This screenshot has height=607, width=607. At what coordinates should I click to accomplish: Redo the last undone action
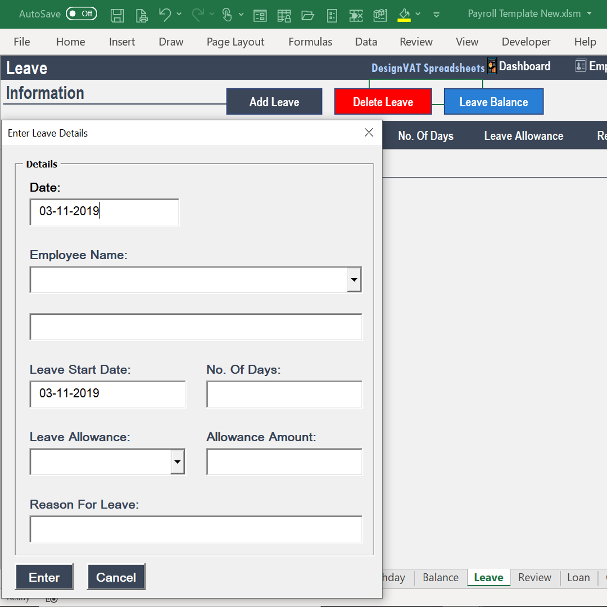pyautogui.click(x=197, y=15)
